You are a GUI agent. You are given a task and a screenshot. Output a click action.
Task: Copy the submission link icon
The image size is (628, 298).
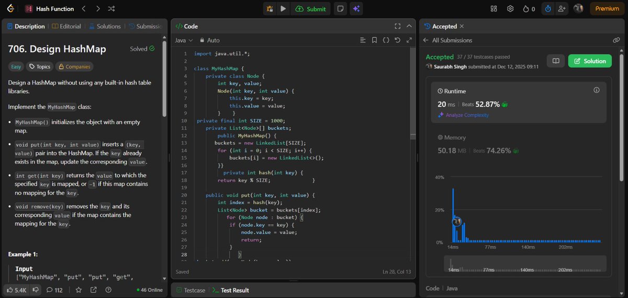pos(616,40)
